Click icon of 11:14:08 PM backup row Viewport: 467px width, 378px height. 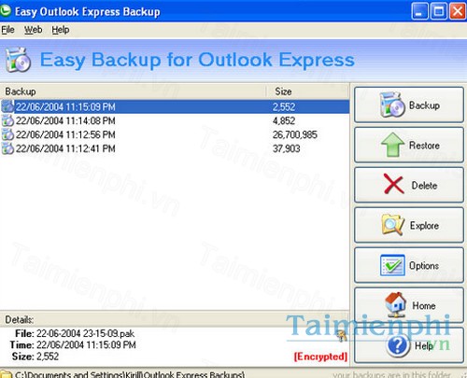point(7,120)
